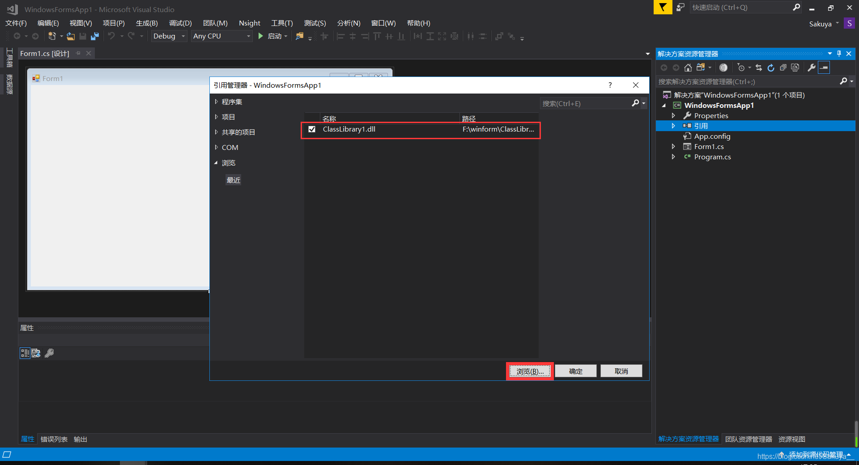Click the Show All Files icon
Image resolution: width=859 pixels, height=465 pixels.
[x=795, y=68]
